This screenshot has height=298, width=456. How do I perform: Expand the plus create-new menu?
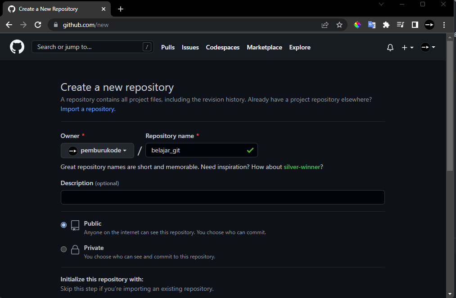click(407, 47)
